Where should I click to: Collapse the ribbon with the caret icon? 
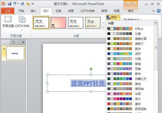(x=154, y=11)
